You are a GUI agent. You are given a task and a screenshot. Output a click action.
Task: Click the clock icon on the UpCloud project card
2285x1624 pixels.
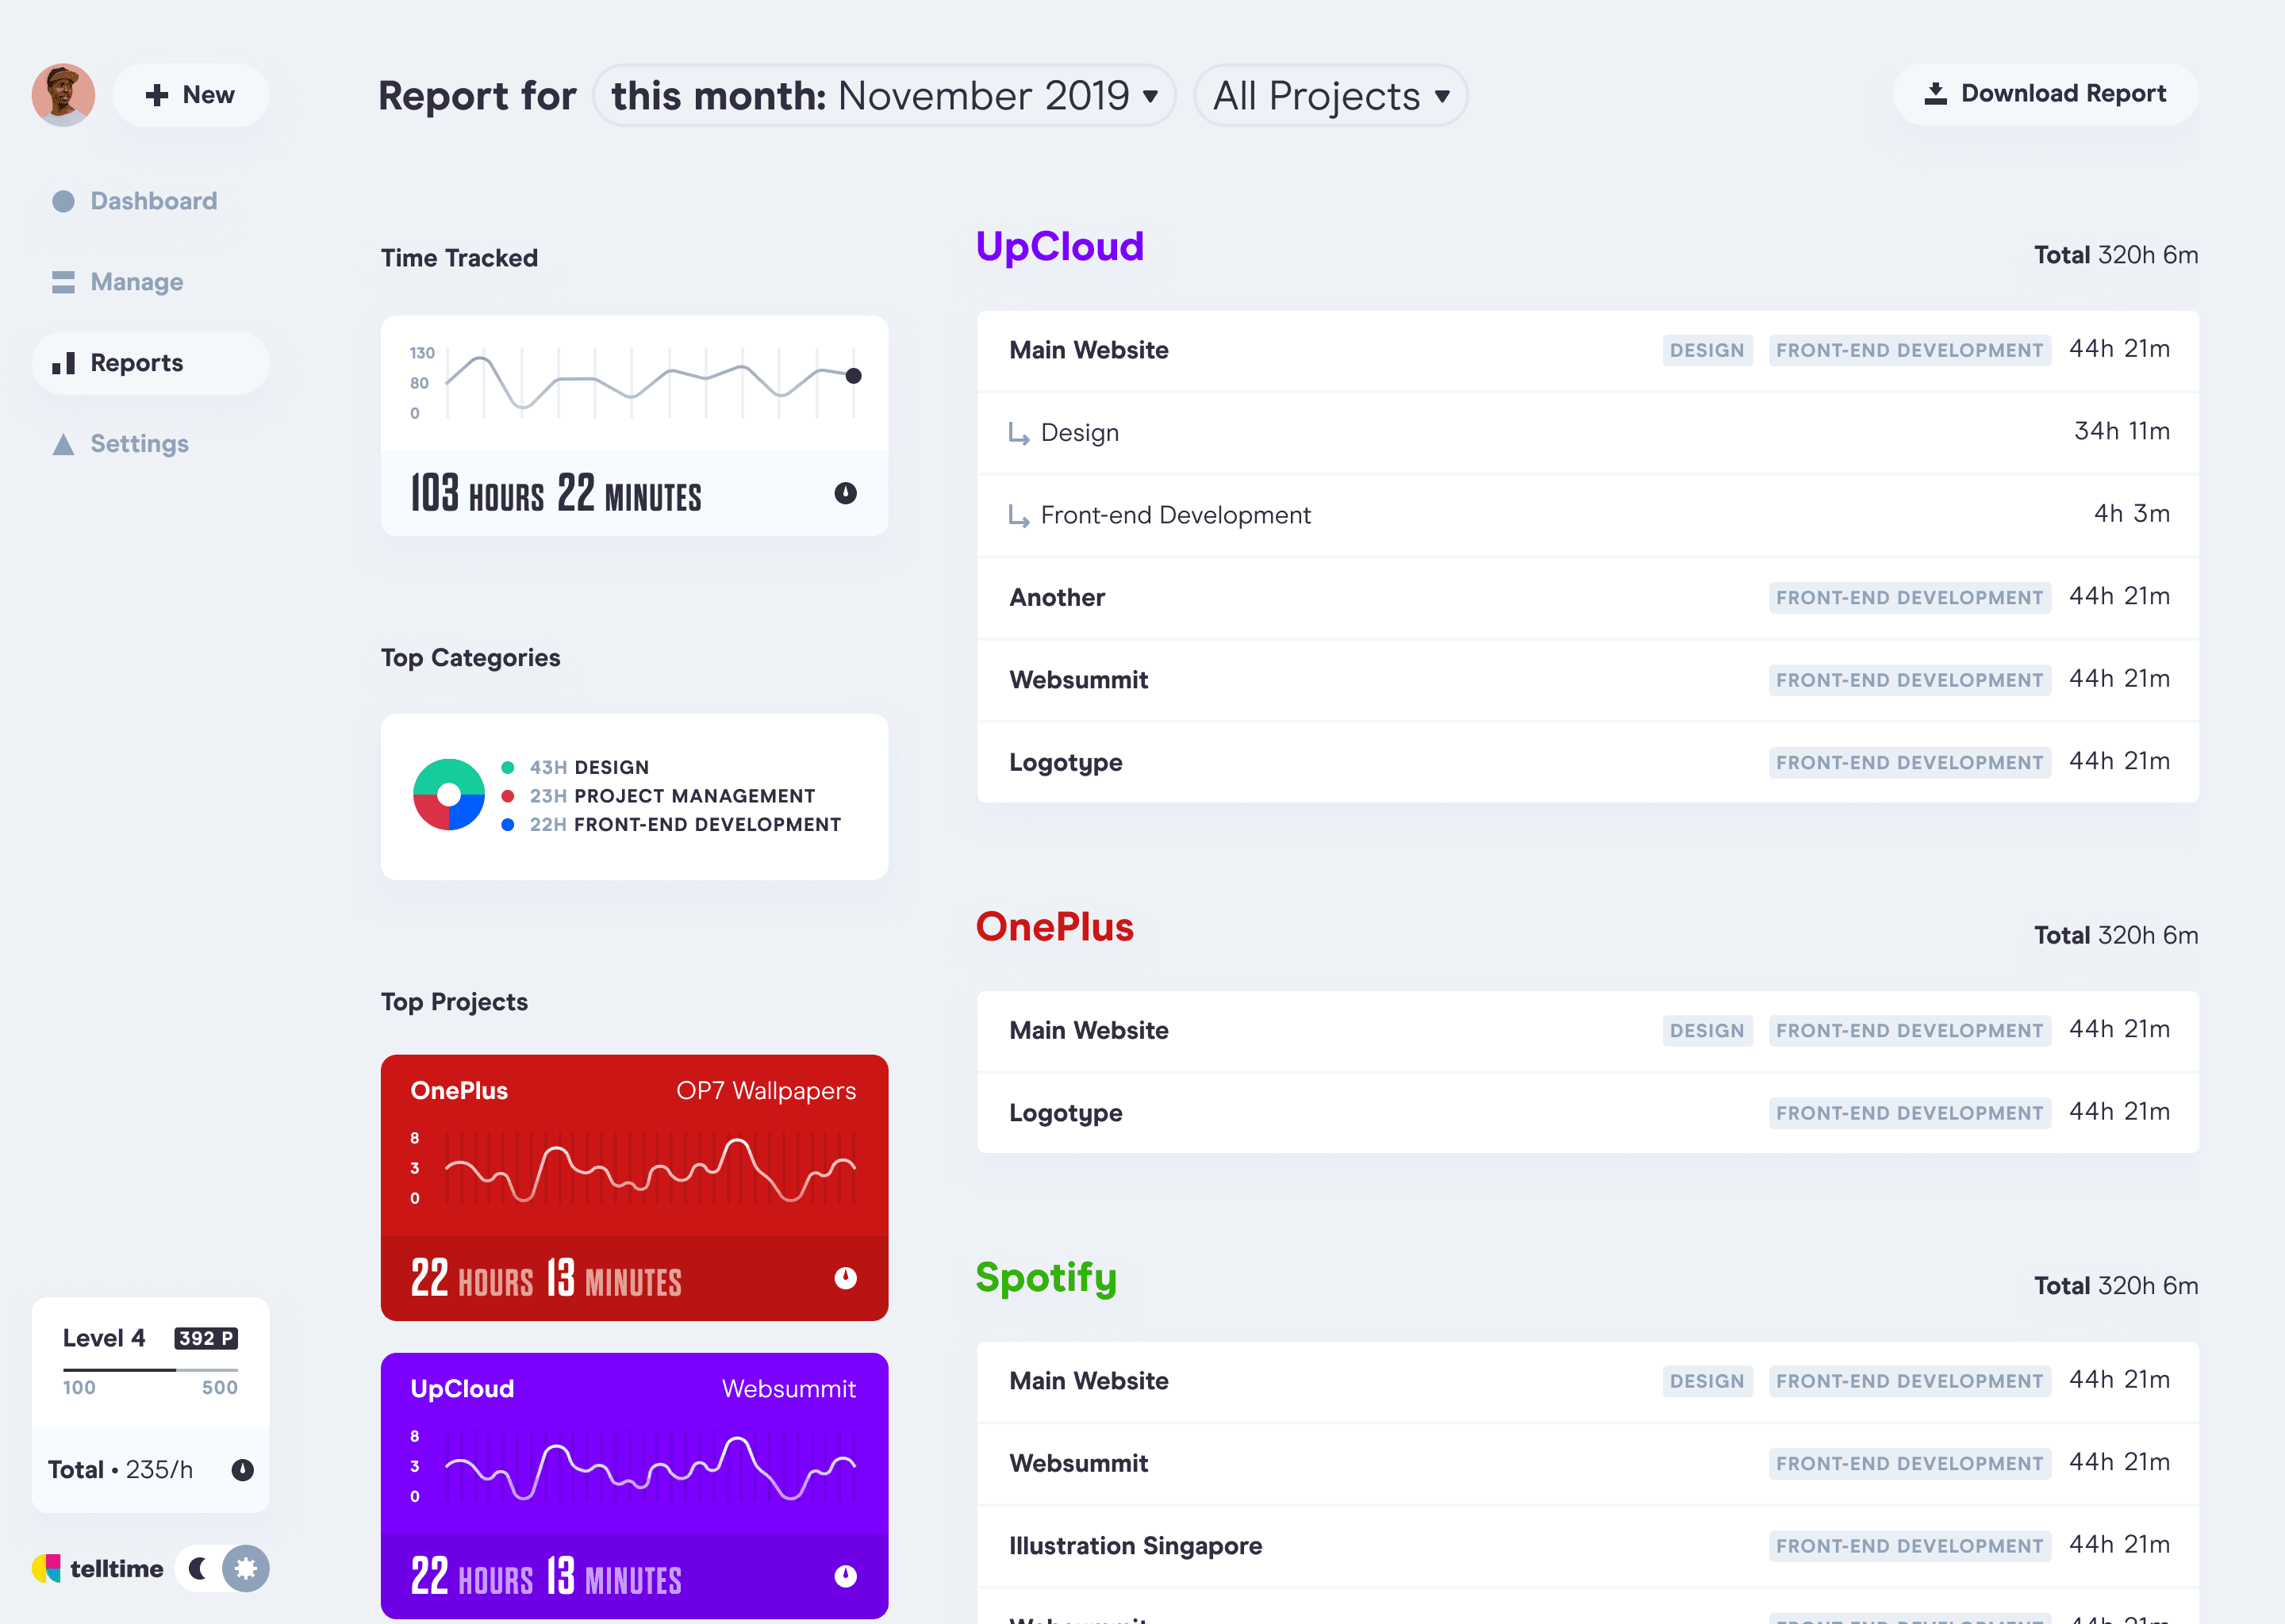click(x=845, y=1576)
